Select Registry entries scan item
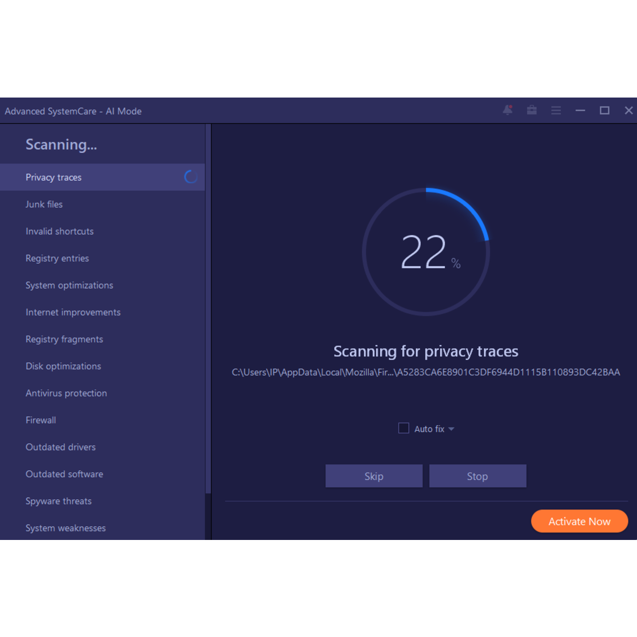The height and width of the screenshot is (637, 637). coord(57,258)
